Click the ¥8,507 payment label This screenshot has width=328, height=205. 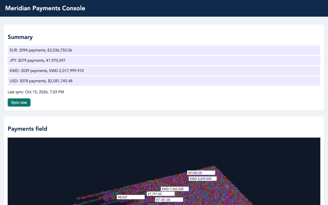pos(131,197)
